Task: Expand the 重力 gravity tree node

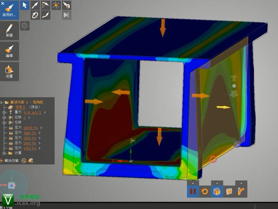Action: pos(4,113)
